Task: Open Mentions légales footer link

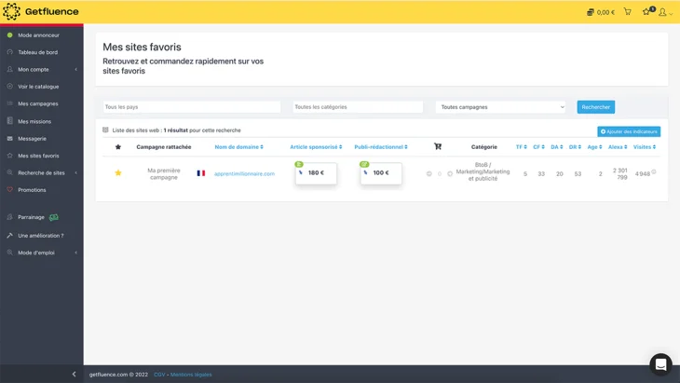Action: [191, 375]
